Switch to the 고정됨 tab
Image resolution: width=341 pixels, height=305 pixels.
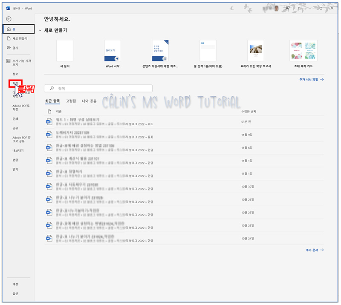tap(71, 101)
